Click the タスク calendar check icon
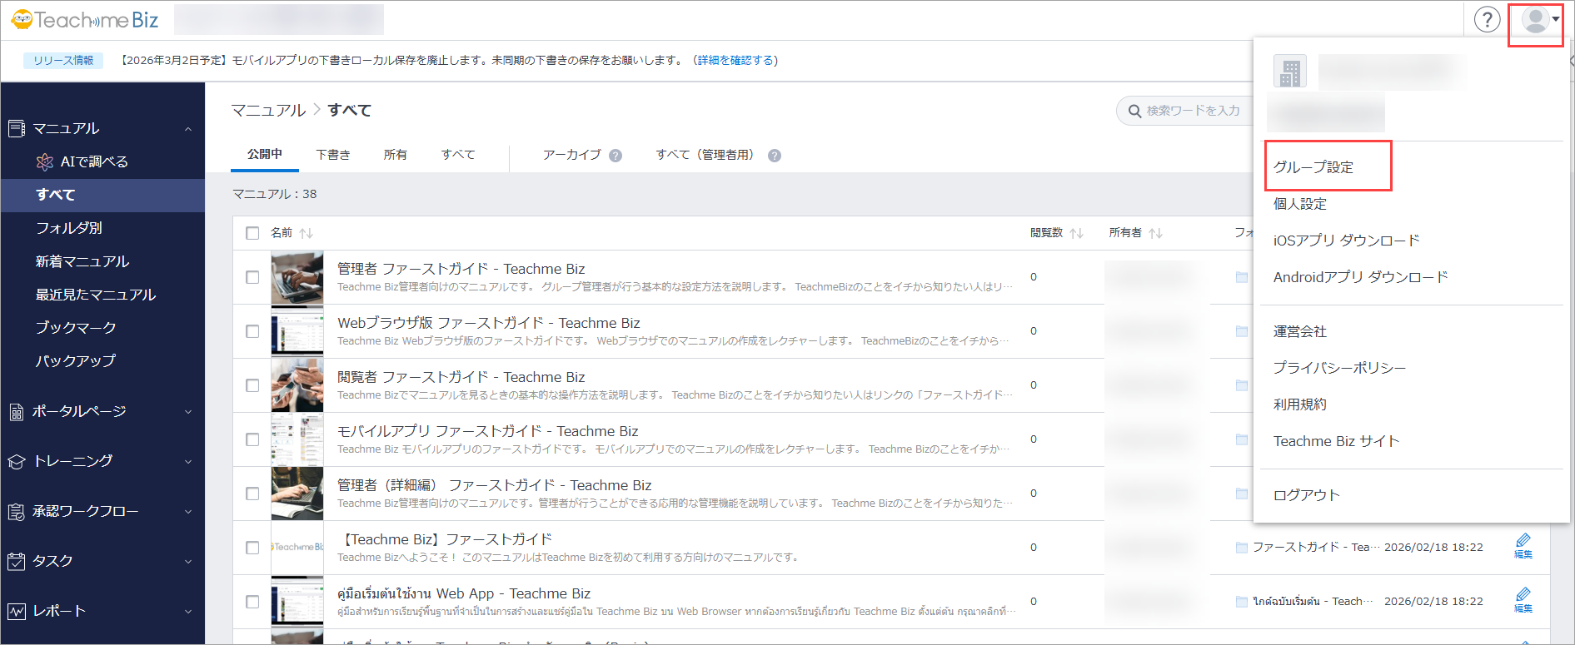 tap(17, 561)
